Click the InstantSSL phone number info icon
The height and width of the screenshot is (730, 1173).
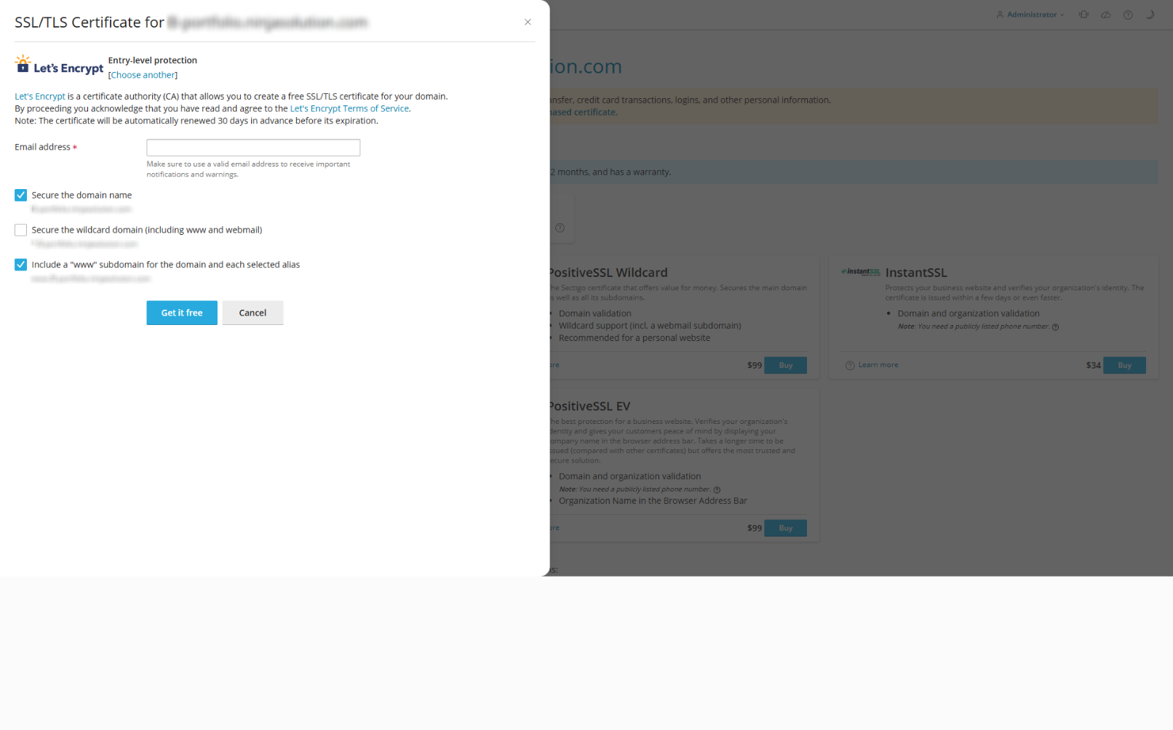pos(1055,327)
